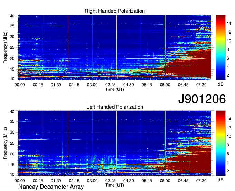
Task: Click the '25' frequency tick on the Right Handed plot
Action: click(12, 47)
